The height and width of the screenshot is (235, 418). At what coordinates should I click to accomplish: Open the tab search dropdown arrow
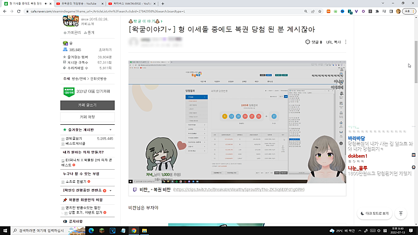tap(383, 3)
